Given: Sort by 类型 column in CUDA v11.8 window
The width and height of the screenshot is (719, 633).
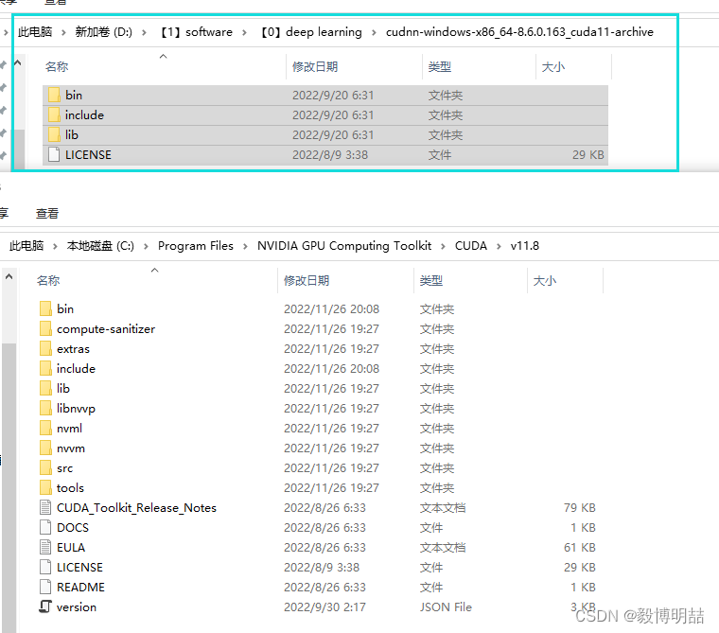Looking at the screenshot, I should click(x=431, y=281).
